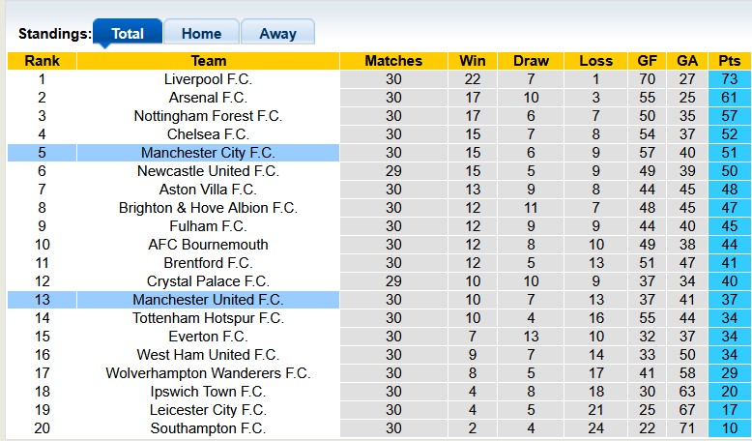Click the Chelsea F.C. team name
The image size is (752, 441).
pos(208,134)
